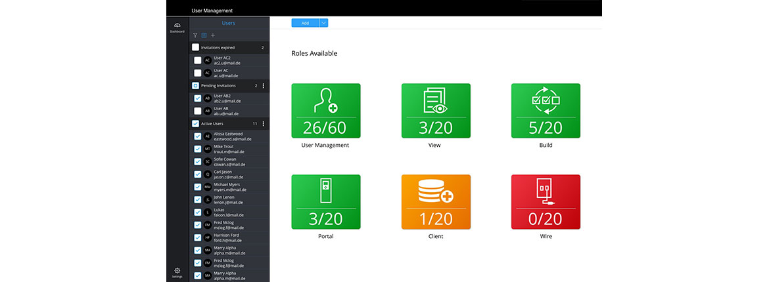Open the dropdown arrow beside Add
This screenshot has height=282, width=769.
click(323, 23)
